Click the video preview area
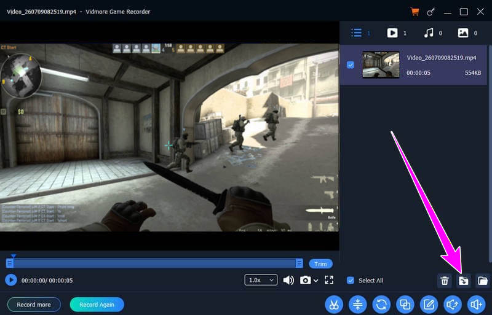 tap(170, 138)
